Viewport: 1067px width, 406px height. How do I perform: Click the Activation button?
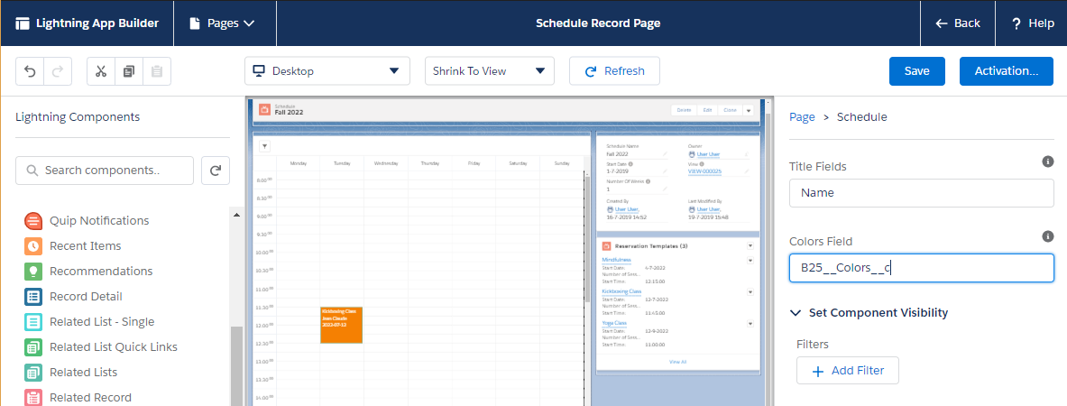[1006, 71]
